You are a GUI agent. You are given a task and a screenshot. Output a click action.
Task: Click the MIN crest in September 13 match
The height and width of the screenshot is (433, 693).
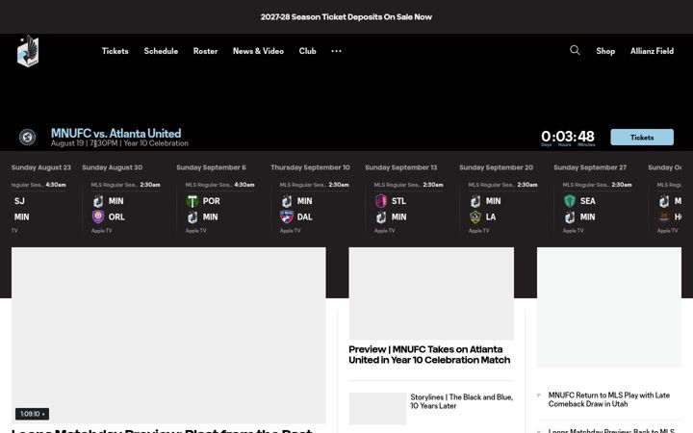point(381,216)
